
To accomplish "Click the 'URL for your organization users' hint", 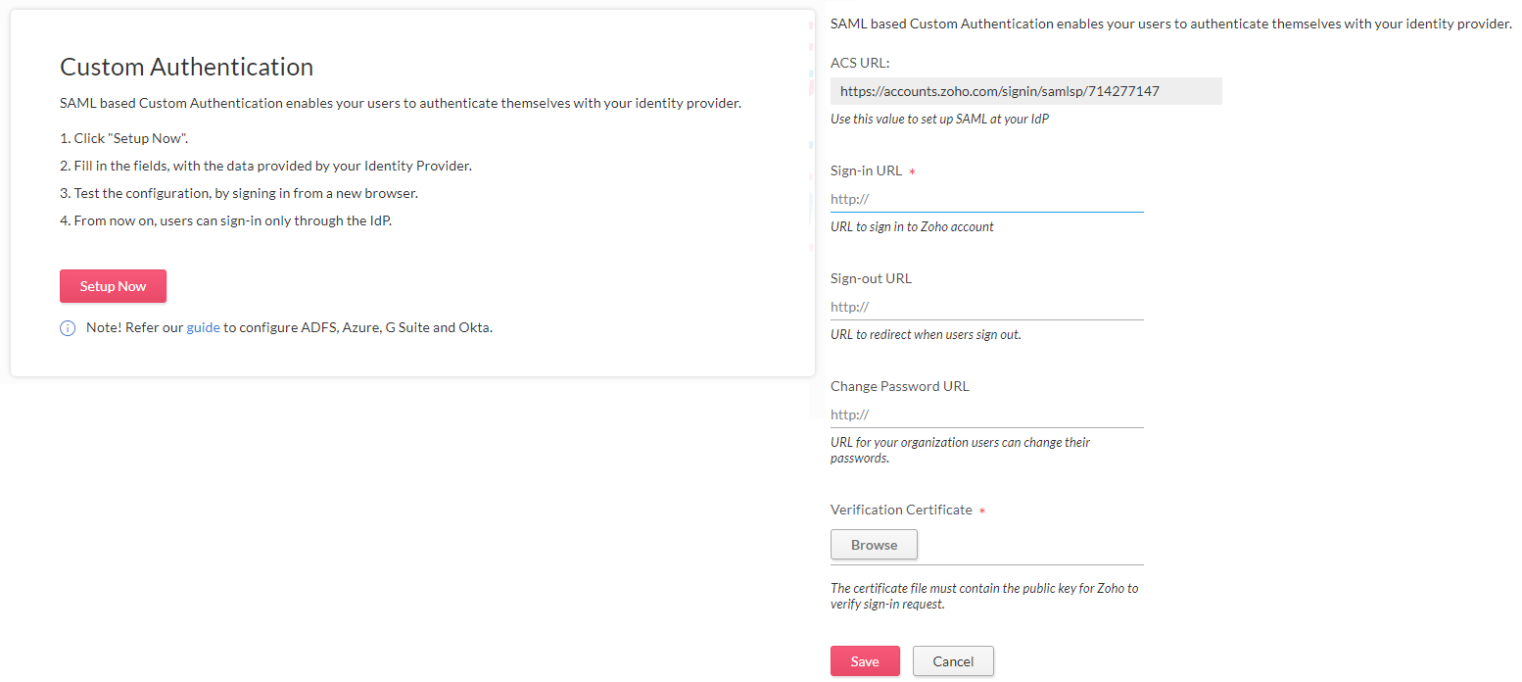I will (x=960, y=450).
